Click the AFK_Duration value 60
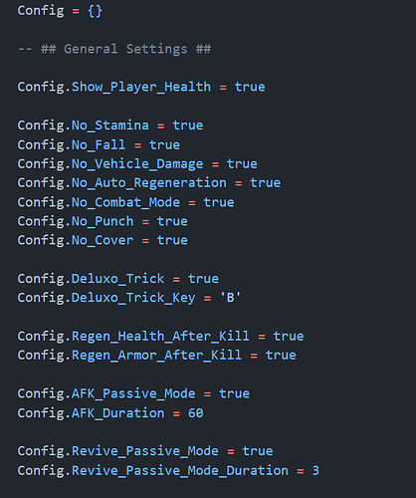Screen dimensions: 416x498 pos(196,413)
